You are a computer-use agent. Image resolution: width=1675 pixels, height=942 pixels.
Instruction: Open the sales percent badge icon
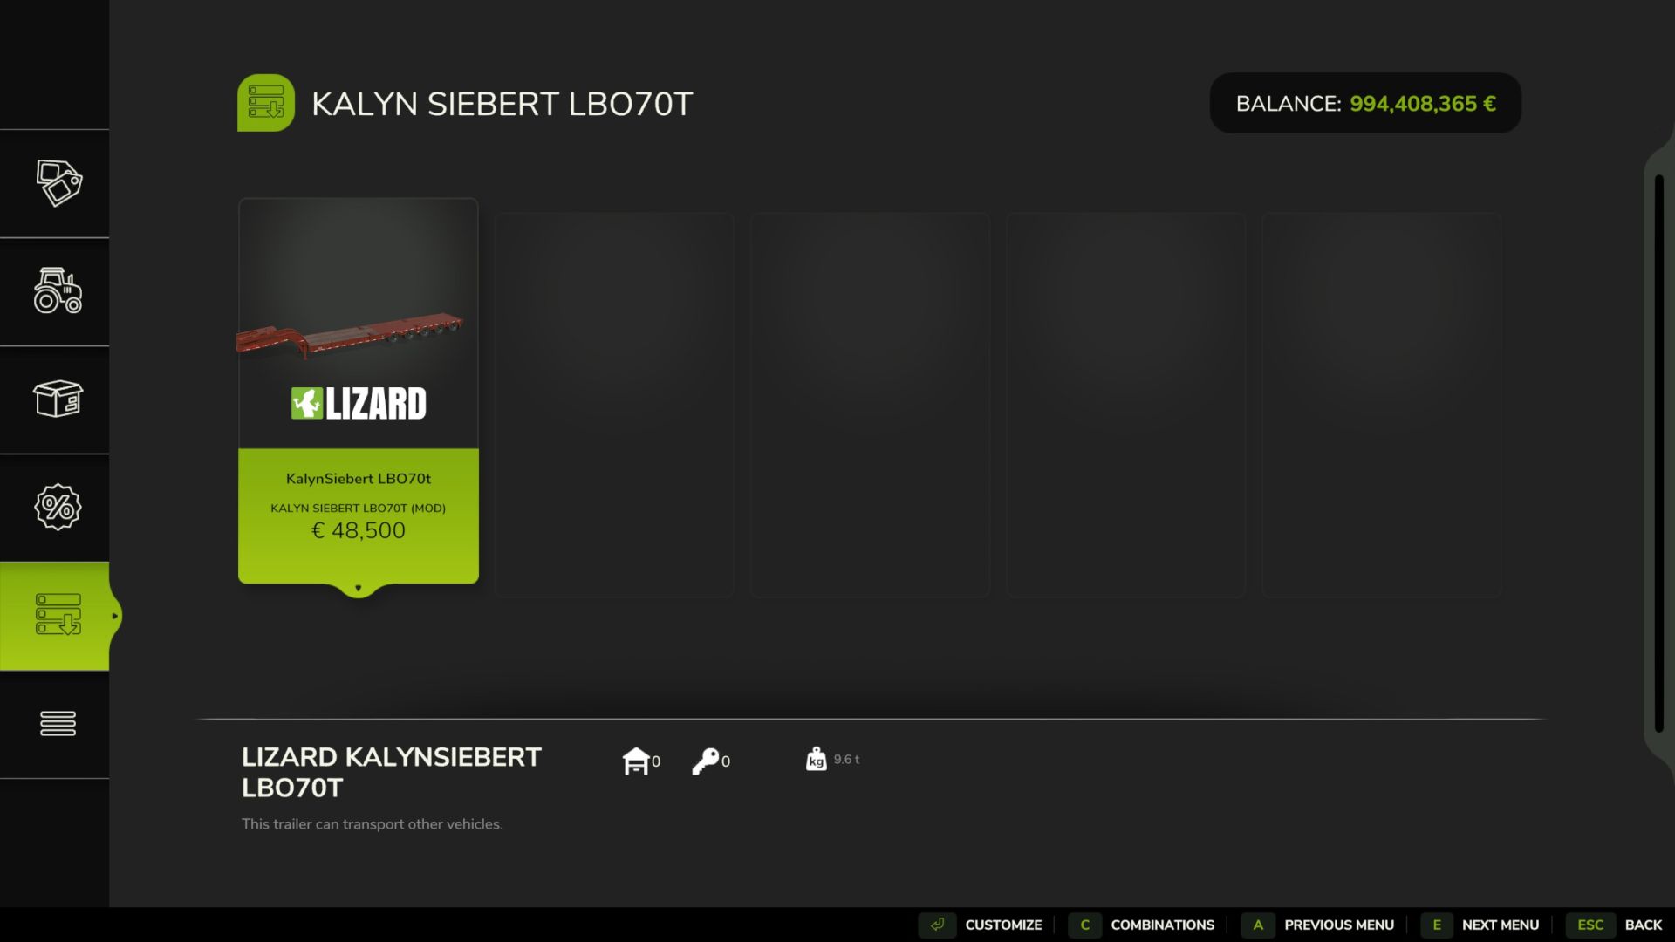click(x=58, y=508)
